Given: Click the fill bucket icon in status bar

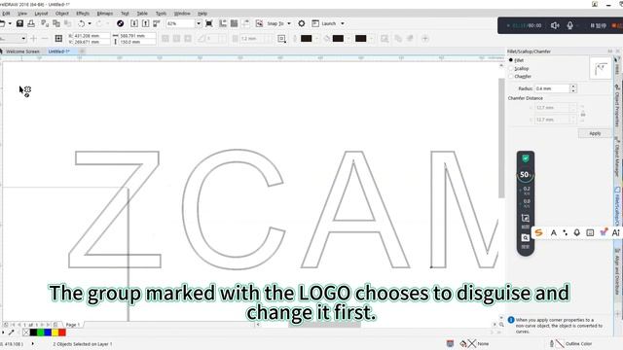Looking at the screenshot, I should coord(463,343).
